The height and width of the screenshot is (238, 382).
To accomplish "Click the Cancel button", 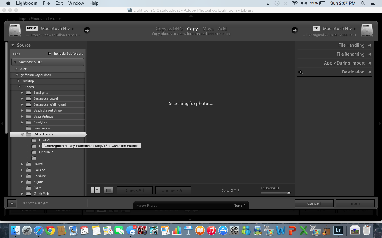I will pos(314,203).
